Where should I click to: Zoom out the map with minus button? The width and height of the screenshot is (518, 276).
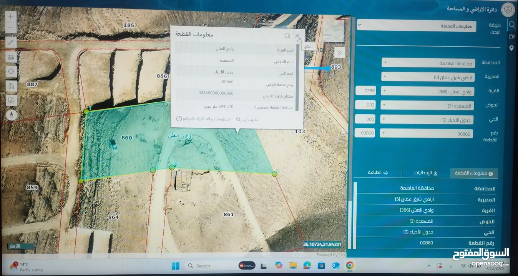tap(11, 28)
